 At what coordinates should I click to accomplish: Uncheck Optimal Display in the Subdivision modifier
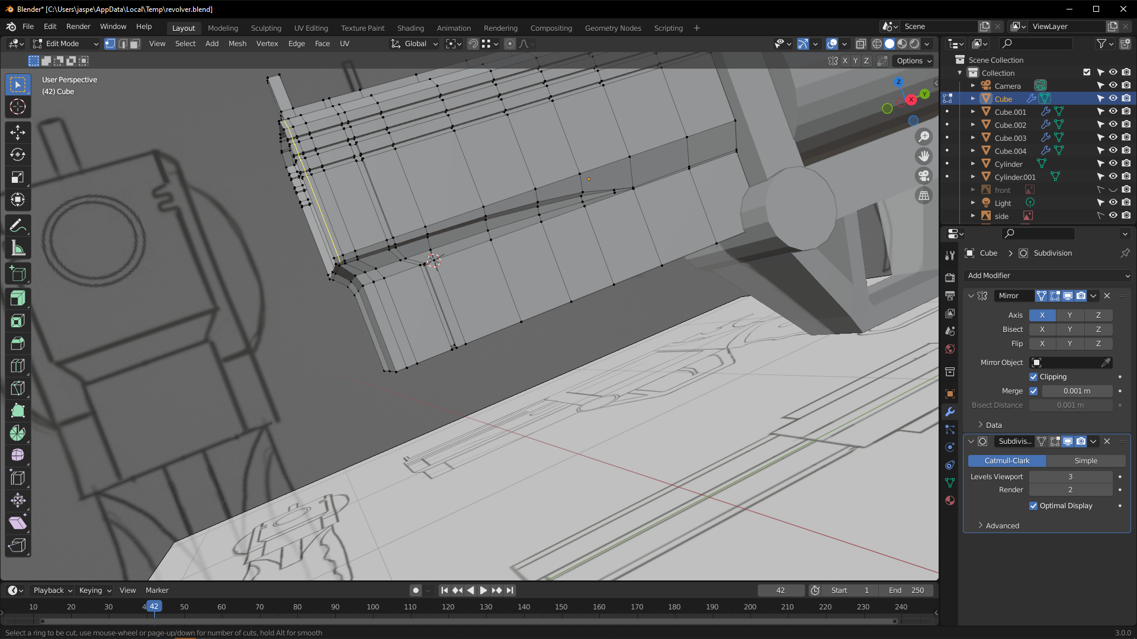pyautogui.click(x=1034, y=506)
